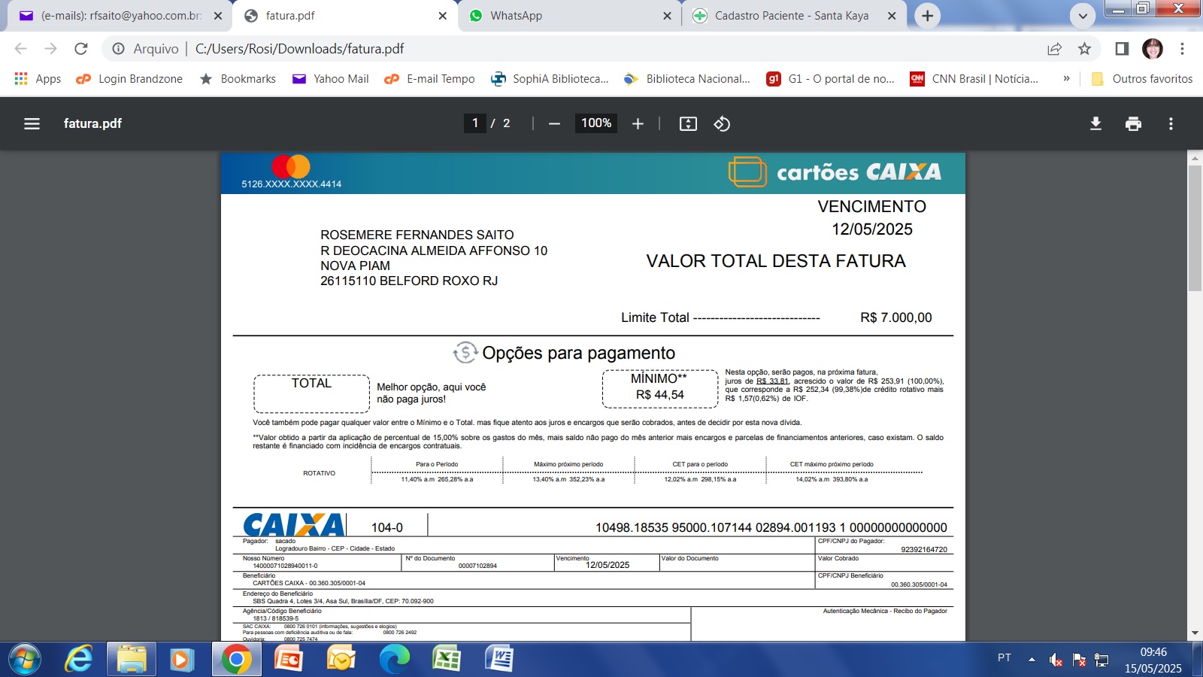Open File Explorer from the taskbar
The width and height of the screenshot is (1203, 677).
click(132, 660)
